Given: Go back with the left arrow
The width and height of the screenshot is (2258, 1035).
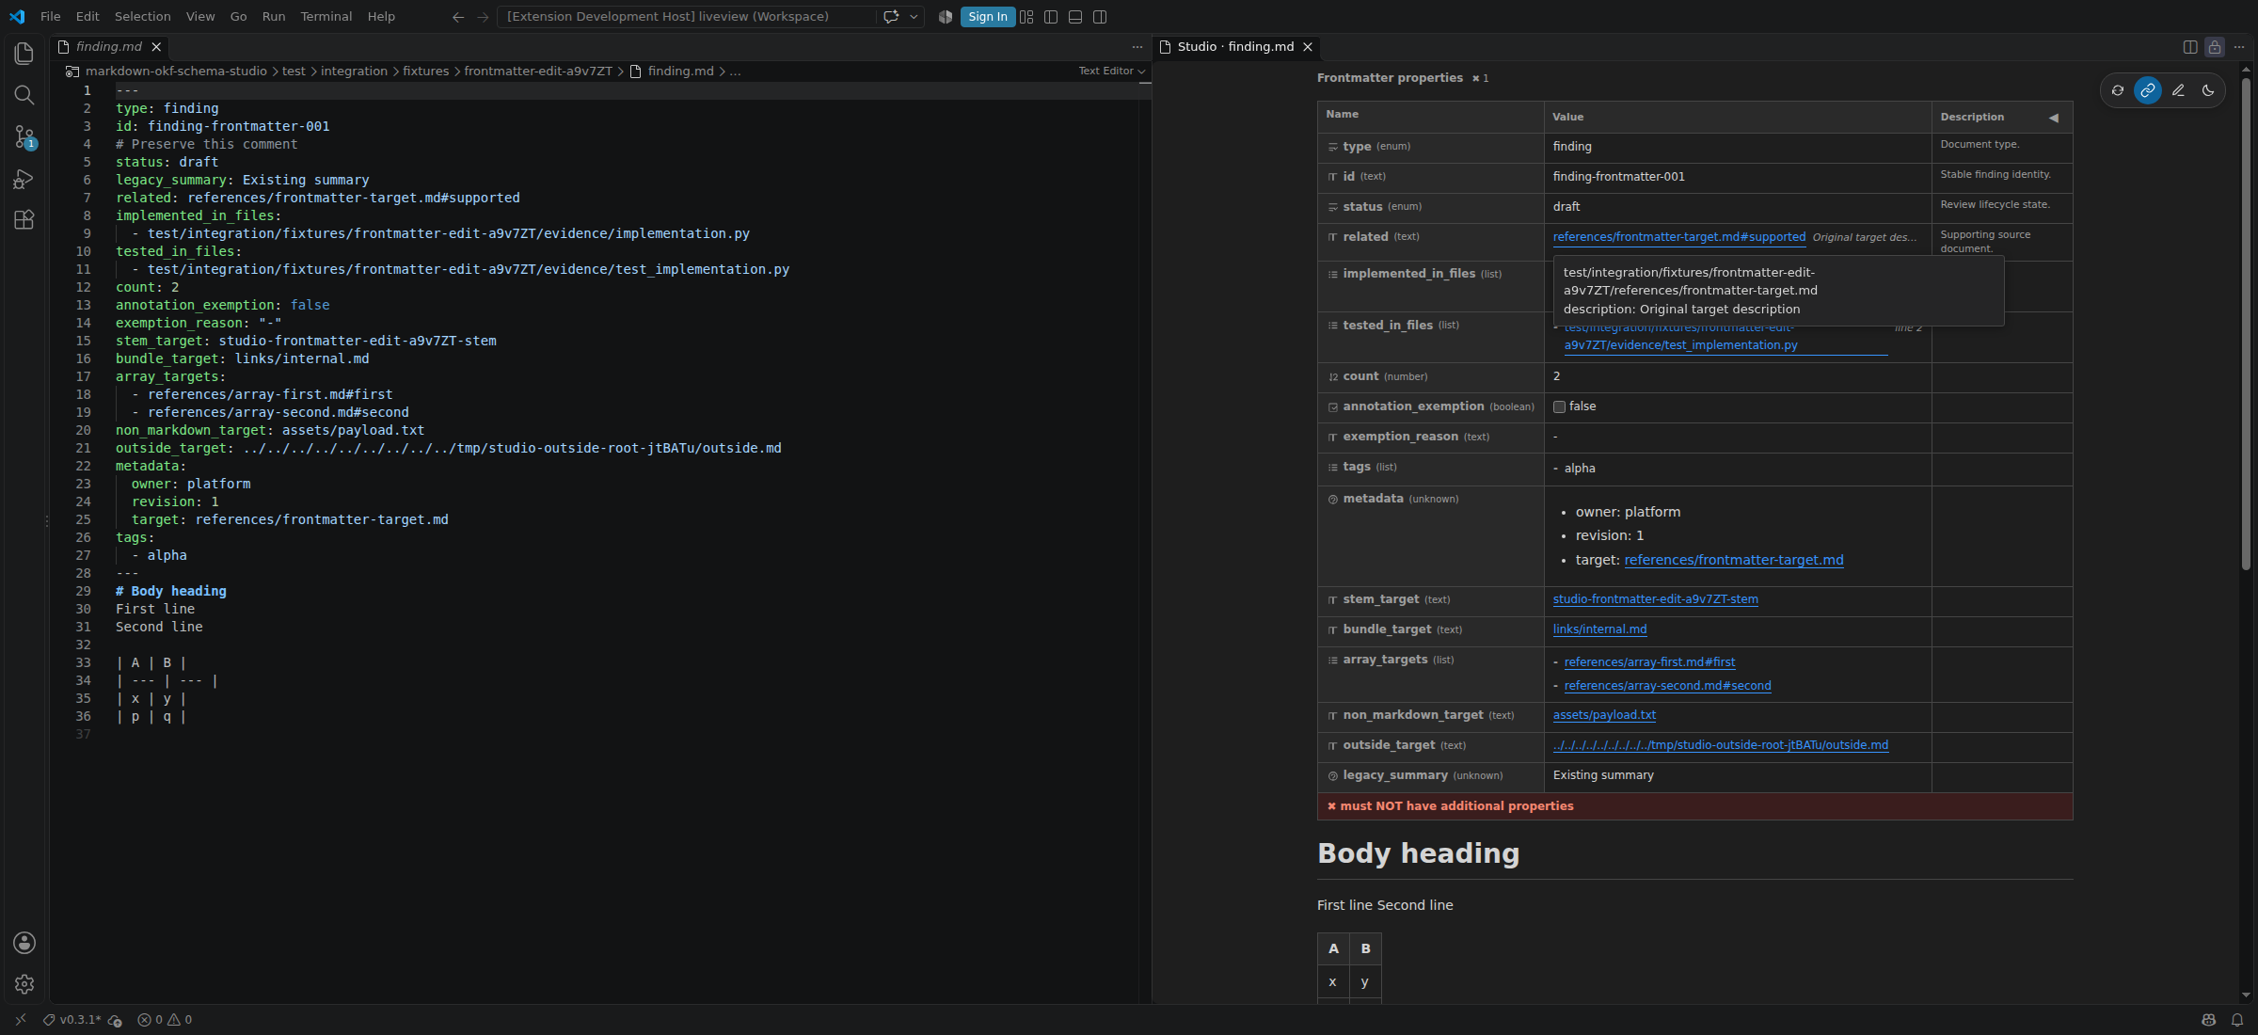Looking at the screenshot, I should tap(458, 17).
